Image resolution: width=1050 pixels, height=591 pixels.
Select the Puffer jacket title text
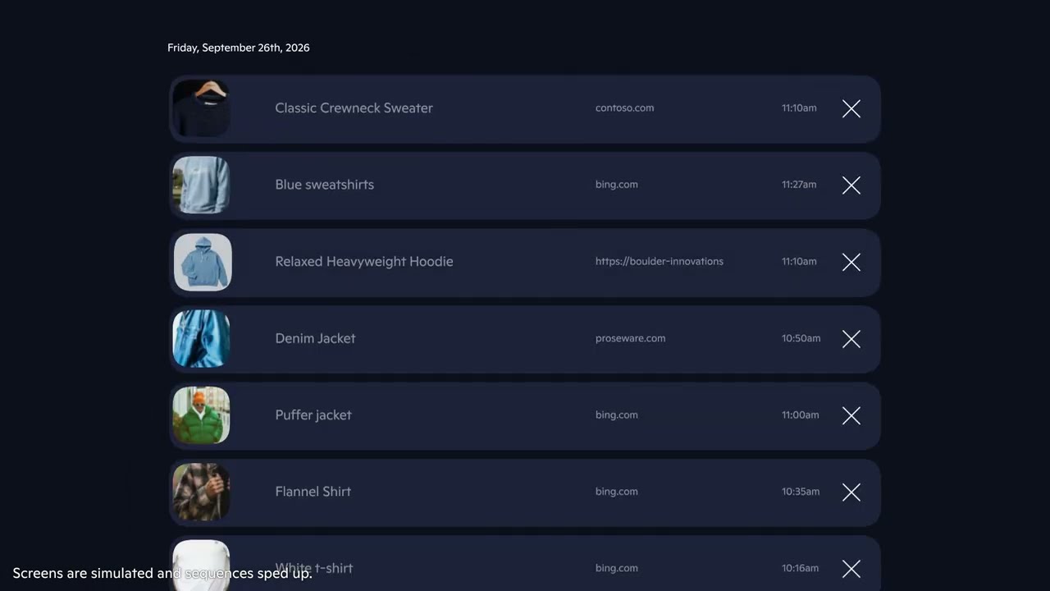click(313, 415)
